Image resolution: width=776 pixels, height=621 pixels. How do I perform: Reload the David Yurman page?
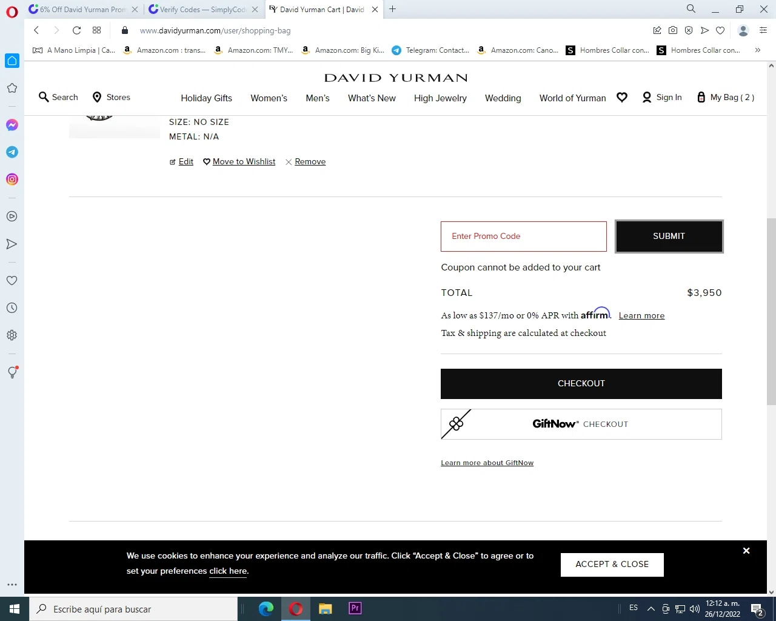click(76, 30)
